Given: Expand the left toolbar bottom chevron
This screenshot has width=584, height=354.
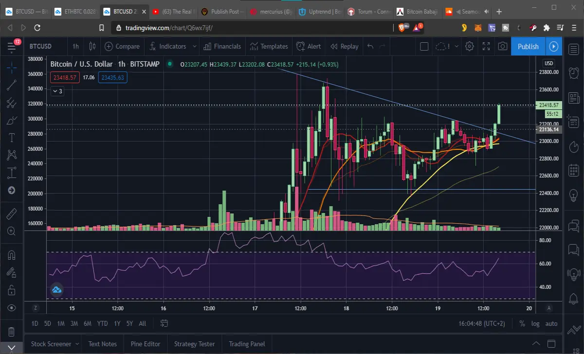Looking at the screenshot, I should (x=12, y=349).
